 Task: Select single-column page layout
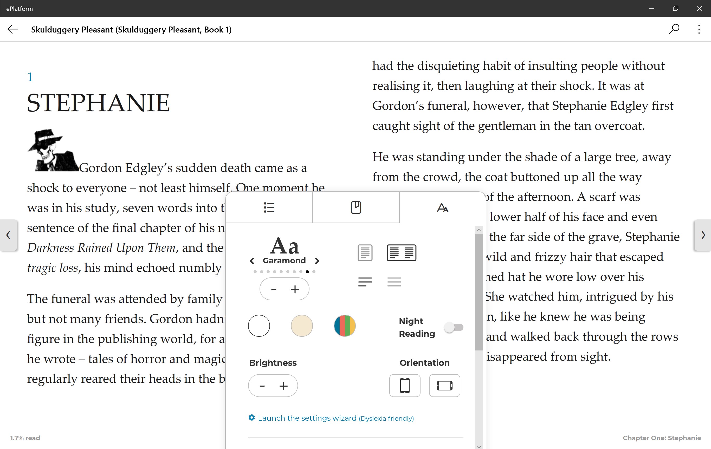(365, 253)
